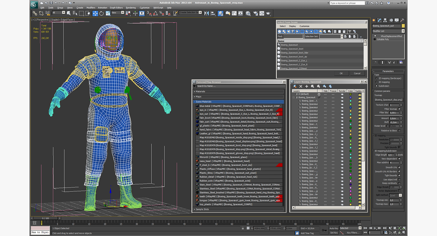Toggle the Percent Snap tool

(162, 13)
